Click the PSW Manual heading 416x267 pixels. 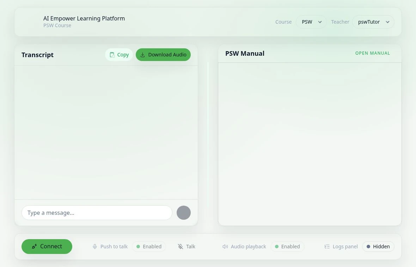point(245,53)
